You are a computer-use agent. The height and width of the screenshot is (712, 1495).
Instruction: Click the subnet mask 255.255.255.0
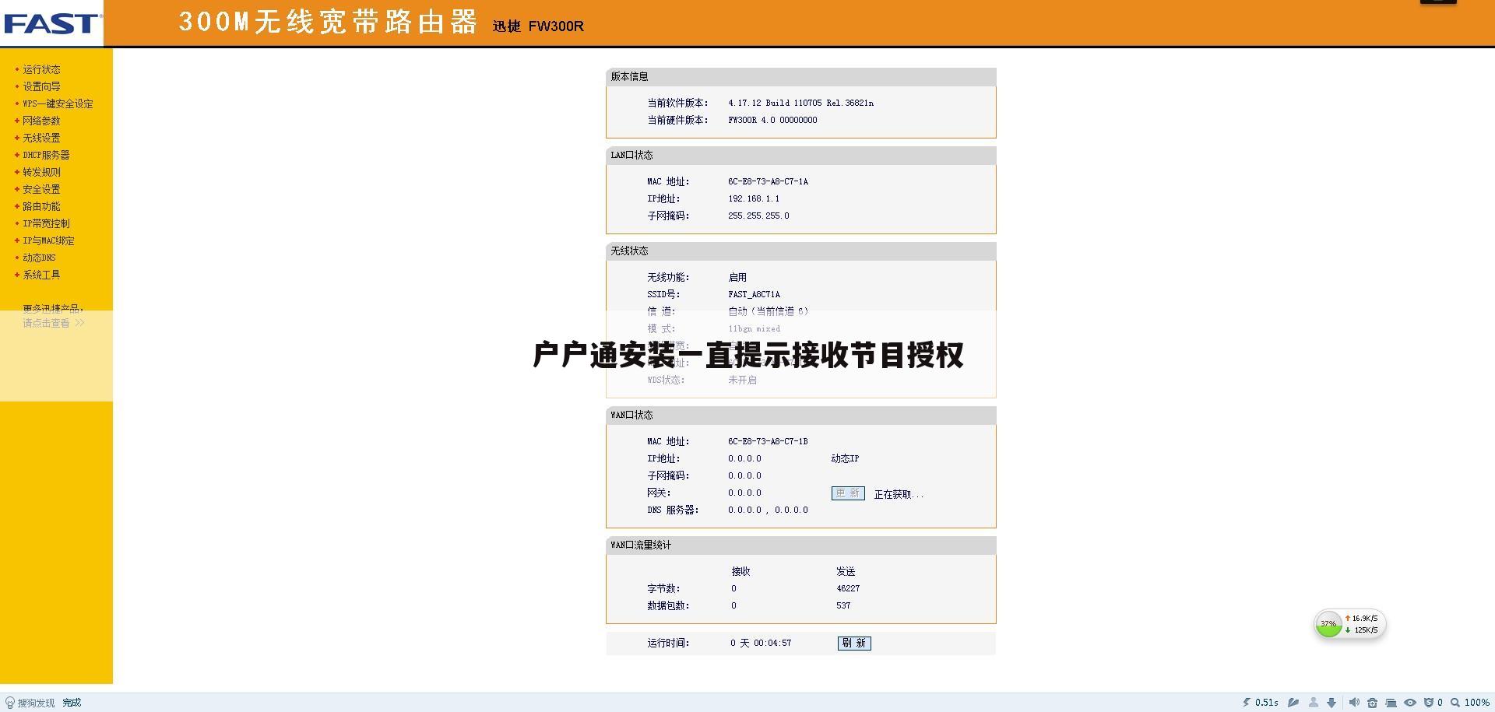(x=758, y=216)
